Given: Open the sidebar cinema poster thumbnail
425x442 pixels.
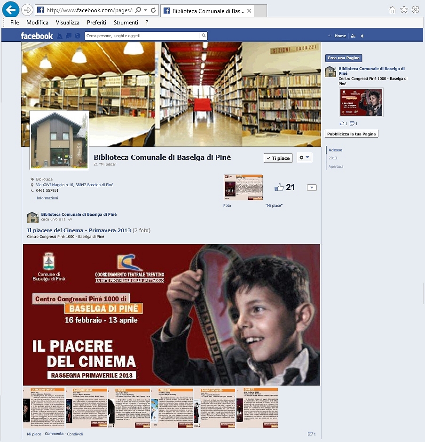Looking at the screenshot, I should (x=362, y=103).
